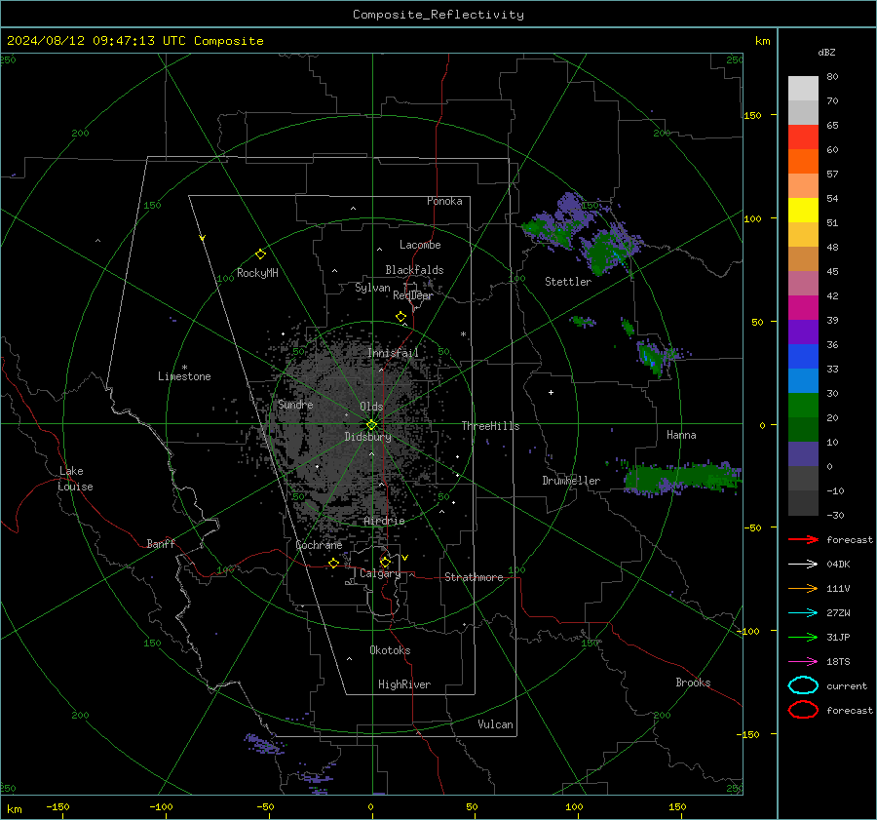Click the green 31JP arrow legend icon
The height and width of the screenshot is (820, 877).
pos(803,637)
